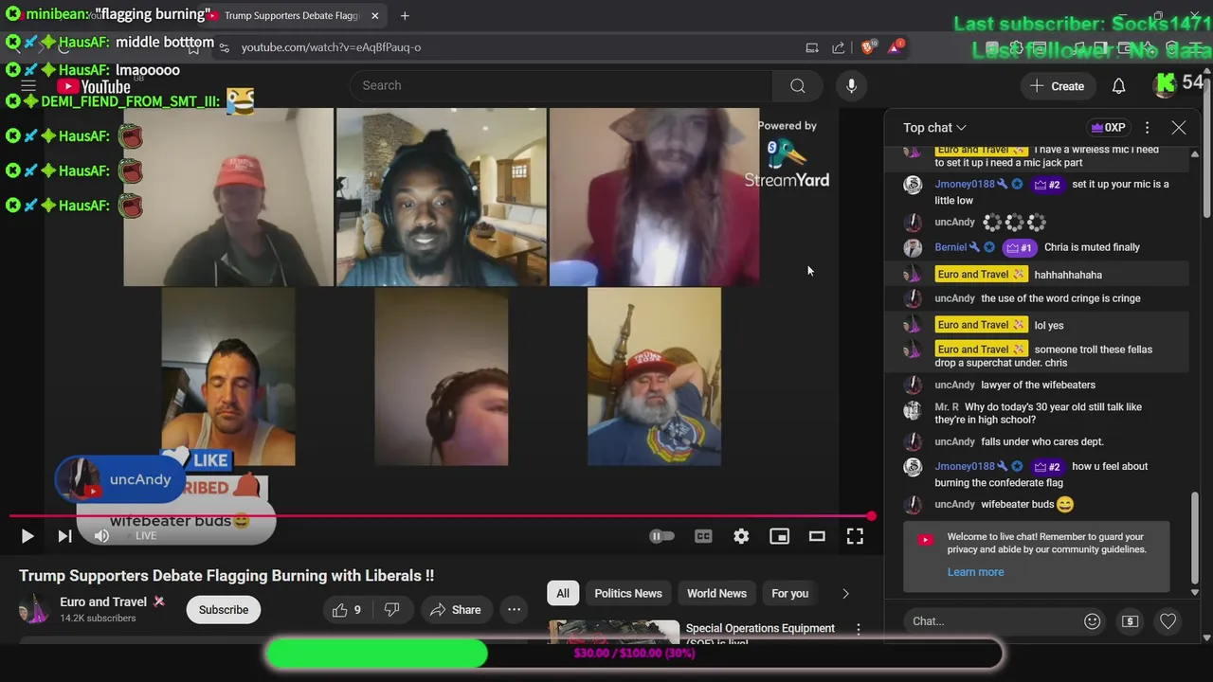This screenshot has height=682, width=1213.
Task: Click uncAndy lawyer of the wifebeaters message
Action: pyautogui.click(x=1036, y=386)
